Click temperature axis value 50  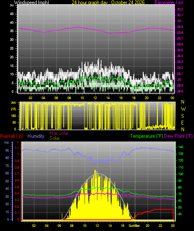(x=180, y=207)
